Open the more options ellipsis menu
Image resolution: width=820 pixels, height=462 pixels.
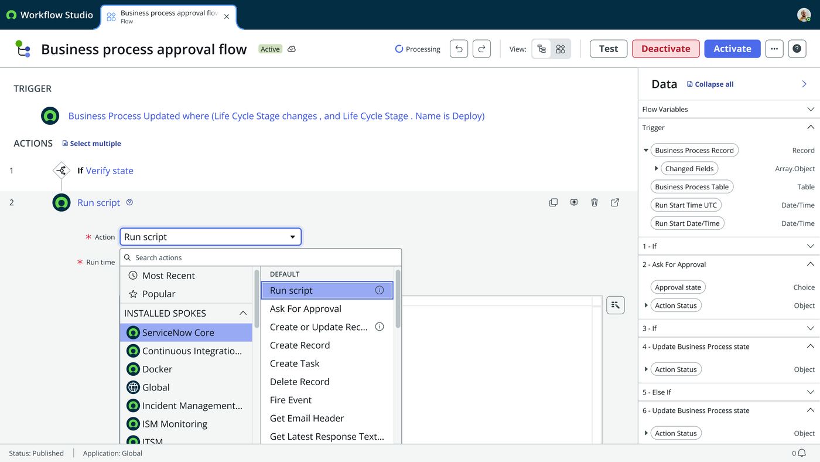pos(774,49)
